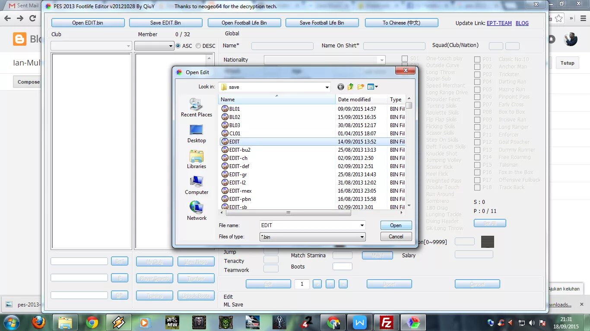Open the Windows Start menu
The image size is (590, 331).
[x=11, y=322]
